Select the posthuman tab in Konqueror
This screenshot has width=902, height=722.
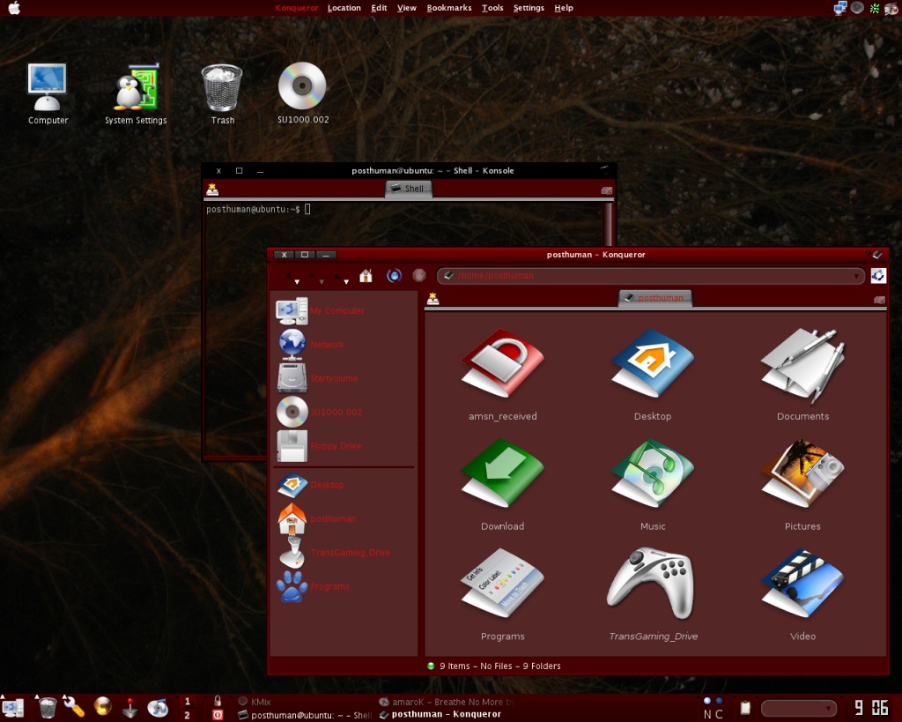point(655,298)
